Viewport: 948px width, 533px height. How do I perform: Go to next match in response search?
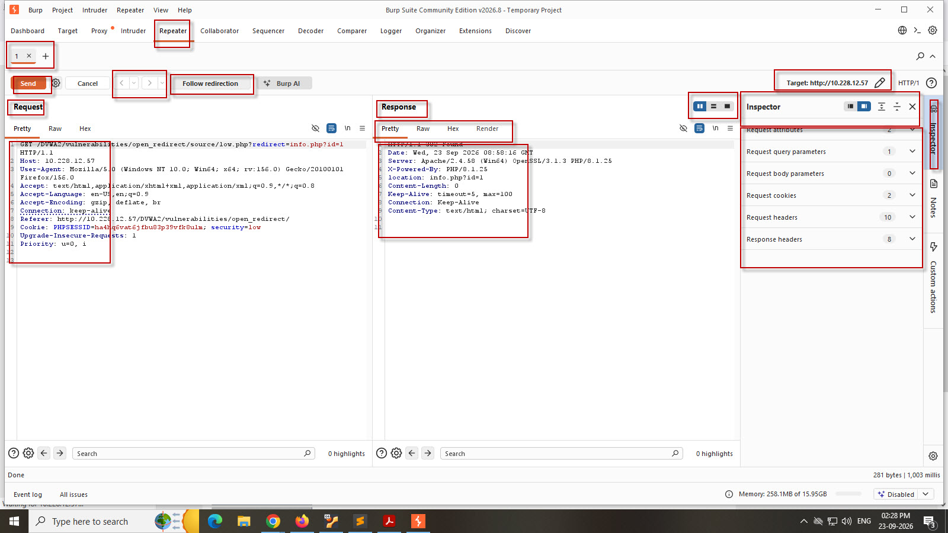point(428,453)
